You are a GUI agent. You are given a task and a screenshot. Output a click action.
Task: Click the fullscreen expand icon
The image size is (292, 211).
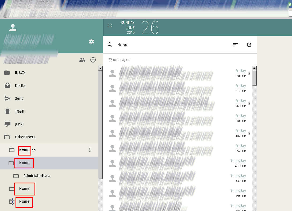(x=110, y=26)
